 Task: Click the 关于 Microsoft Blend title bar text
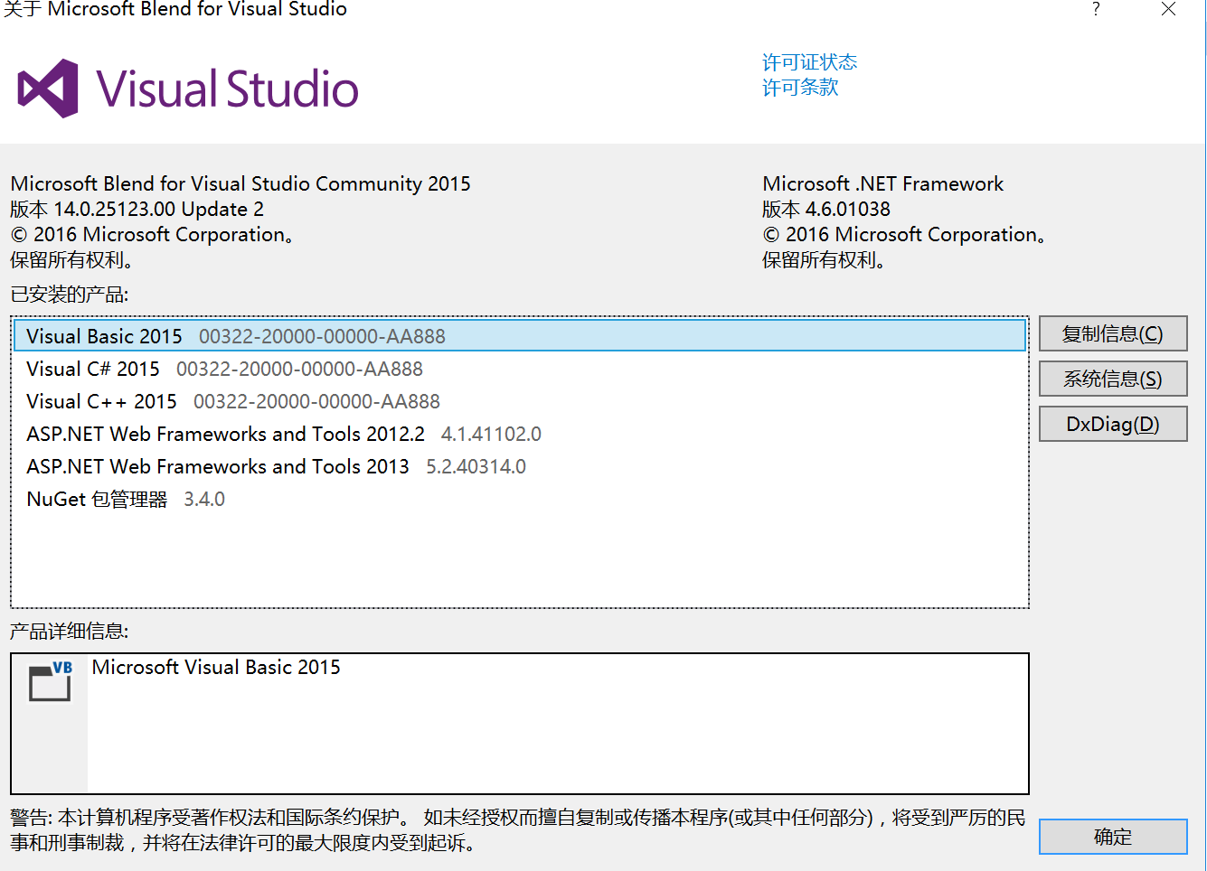(x=175, y=9)
